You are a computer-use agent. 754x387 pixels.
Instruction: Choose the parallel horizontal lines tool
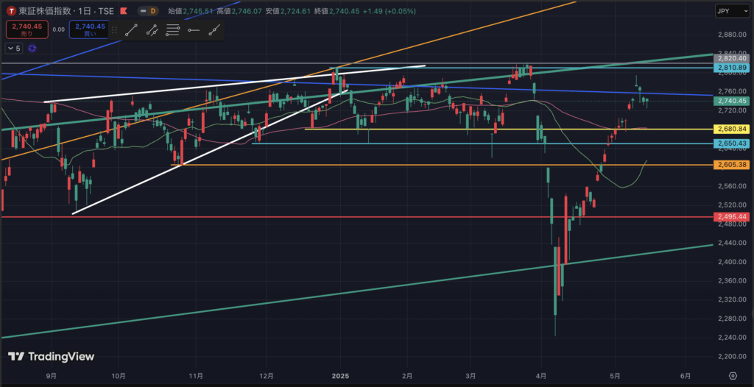click(173, 30)
